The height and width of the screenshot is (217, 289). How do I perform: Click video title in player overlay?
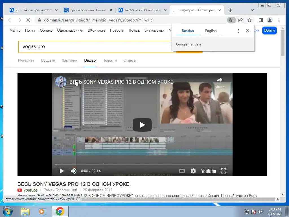(121, 82)
